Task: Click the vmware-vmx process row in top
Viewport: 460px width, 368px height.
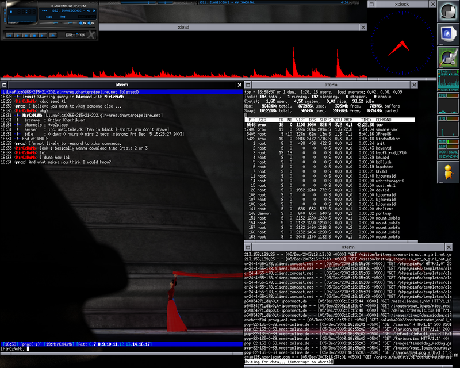Action: [x=329, y=129]
